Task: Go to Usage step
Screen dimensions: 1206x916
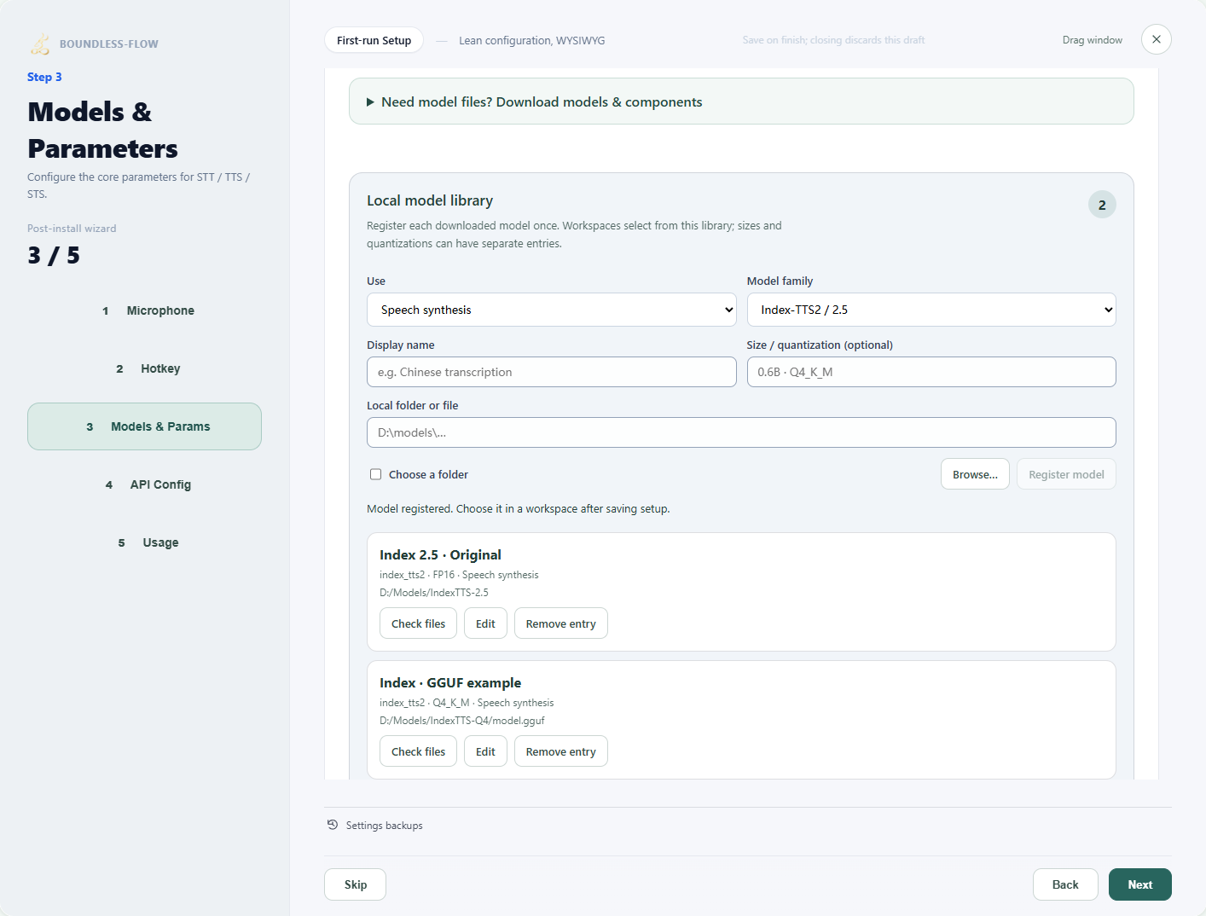Action: click(x=145, y=542)
